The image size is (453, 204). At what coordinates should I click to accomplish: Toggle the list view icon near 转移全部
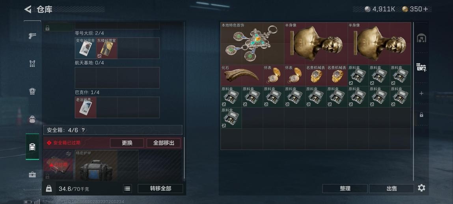pyautogui.click(x=127, y=189)
